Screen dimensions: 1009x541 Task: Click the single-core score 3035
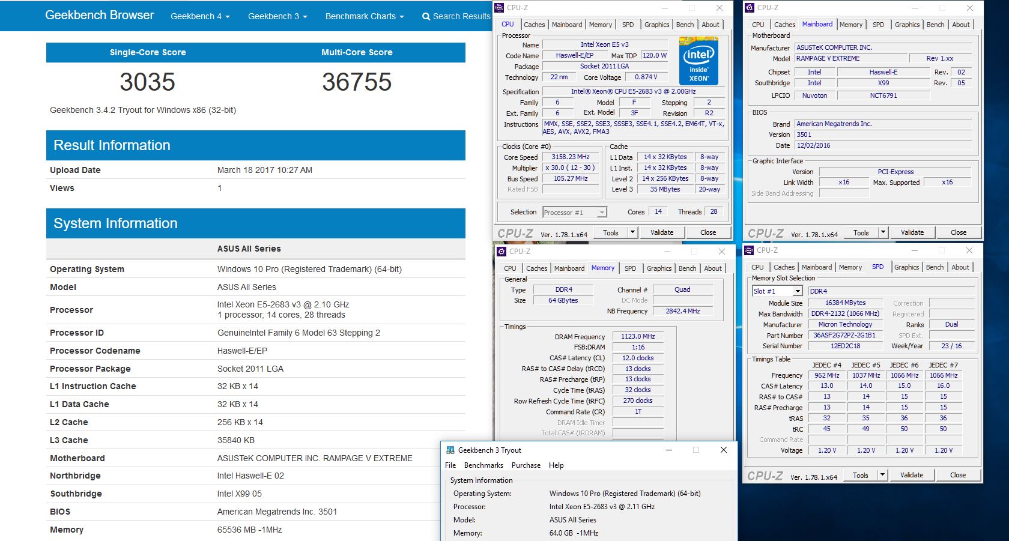pos(147,82)
